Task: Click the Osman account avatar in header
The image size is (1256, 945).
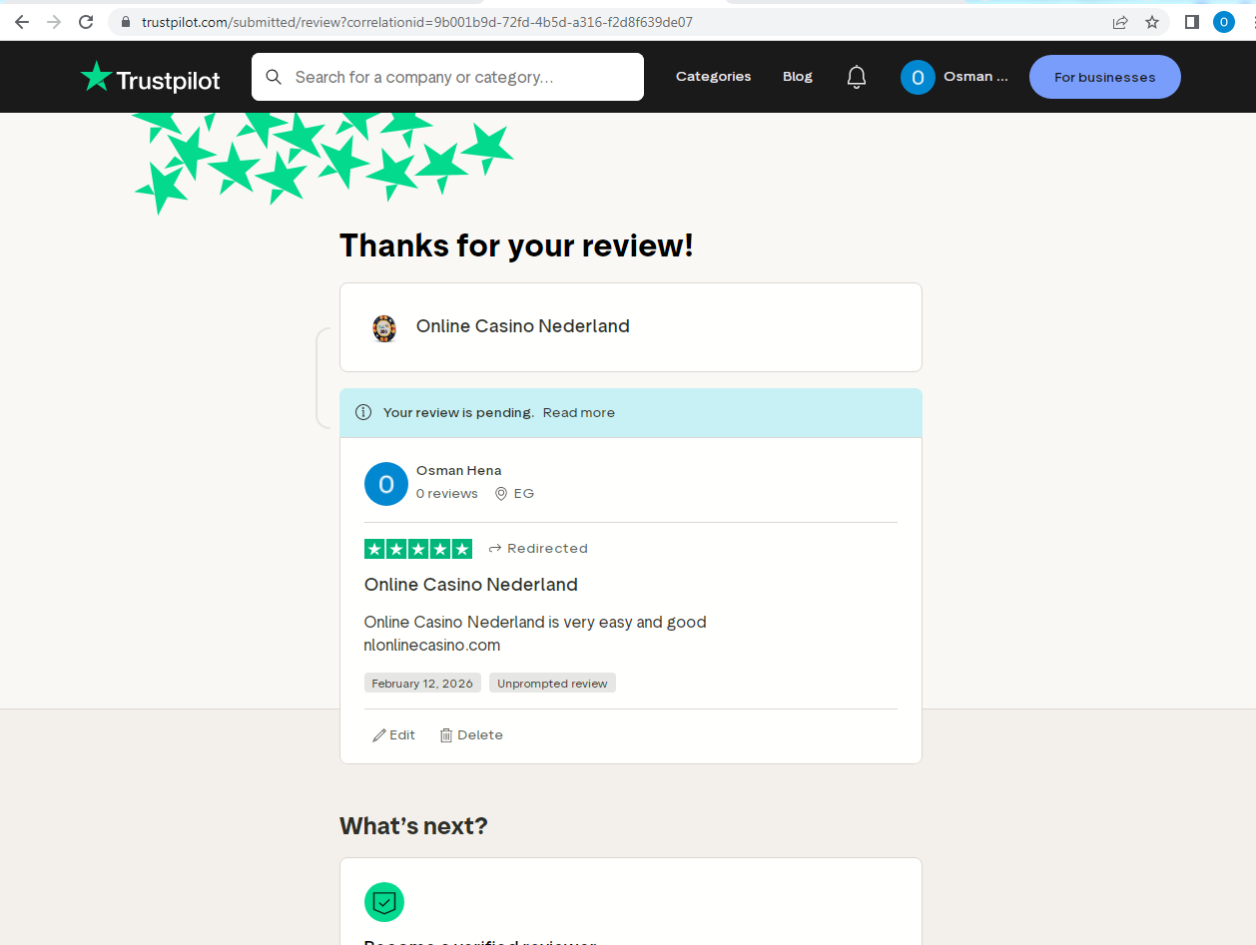Action: [x=918, y=77]
